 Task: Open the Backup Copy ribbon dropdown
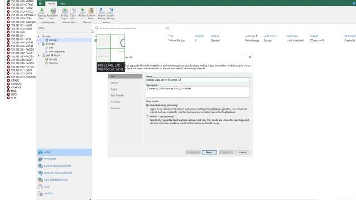65,13
